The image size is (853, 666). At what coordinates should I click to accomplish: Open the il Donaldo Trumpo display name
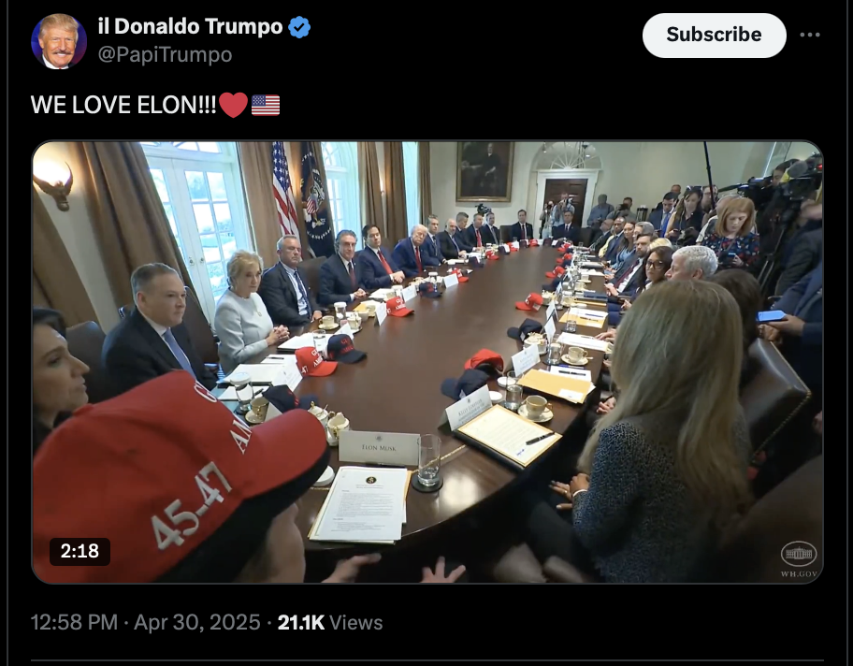click(190, 26)
